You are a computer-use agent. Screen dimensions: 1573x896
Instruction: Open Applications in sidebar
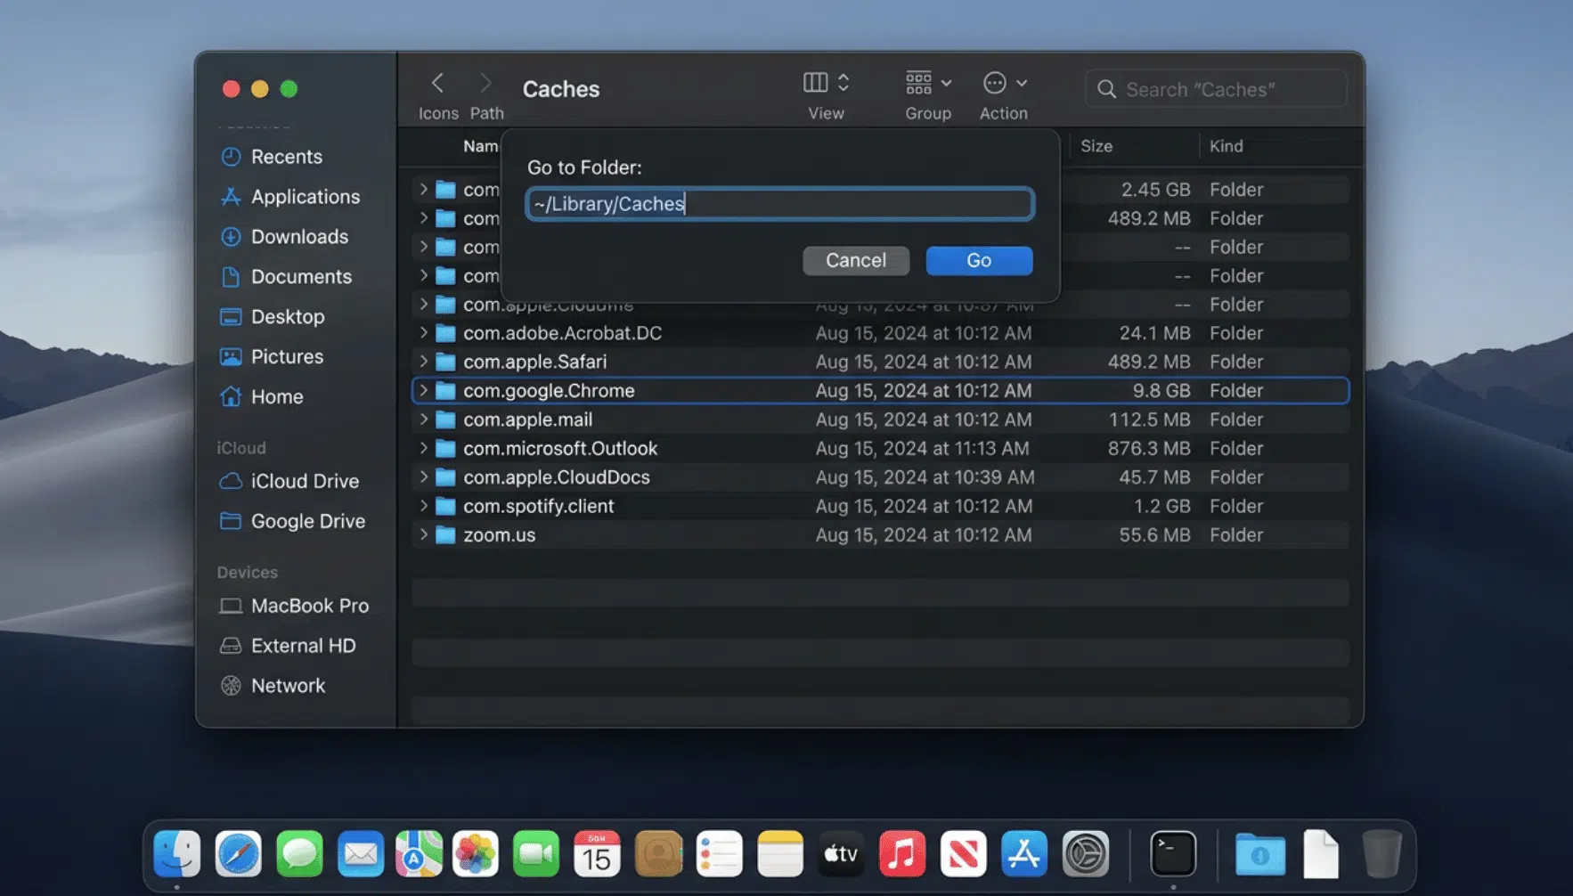coord(289,197)
